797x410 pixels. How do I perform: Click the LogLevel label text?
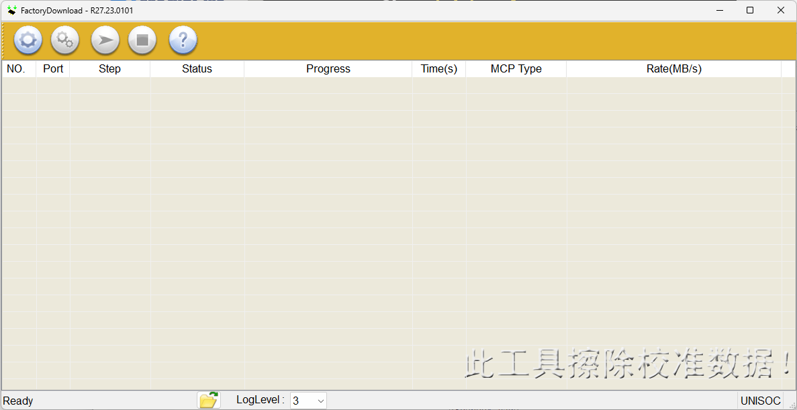point(259,400)
